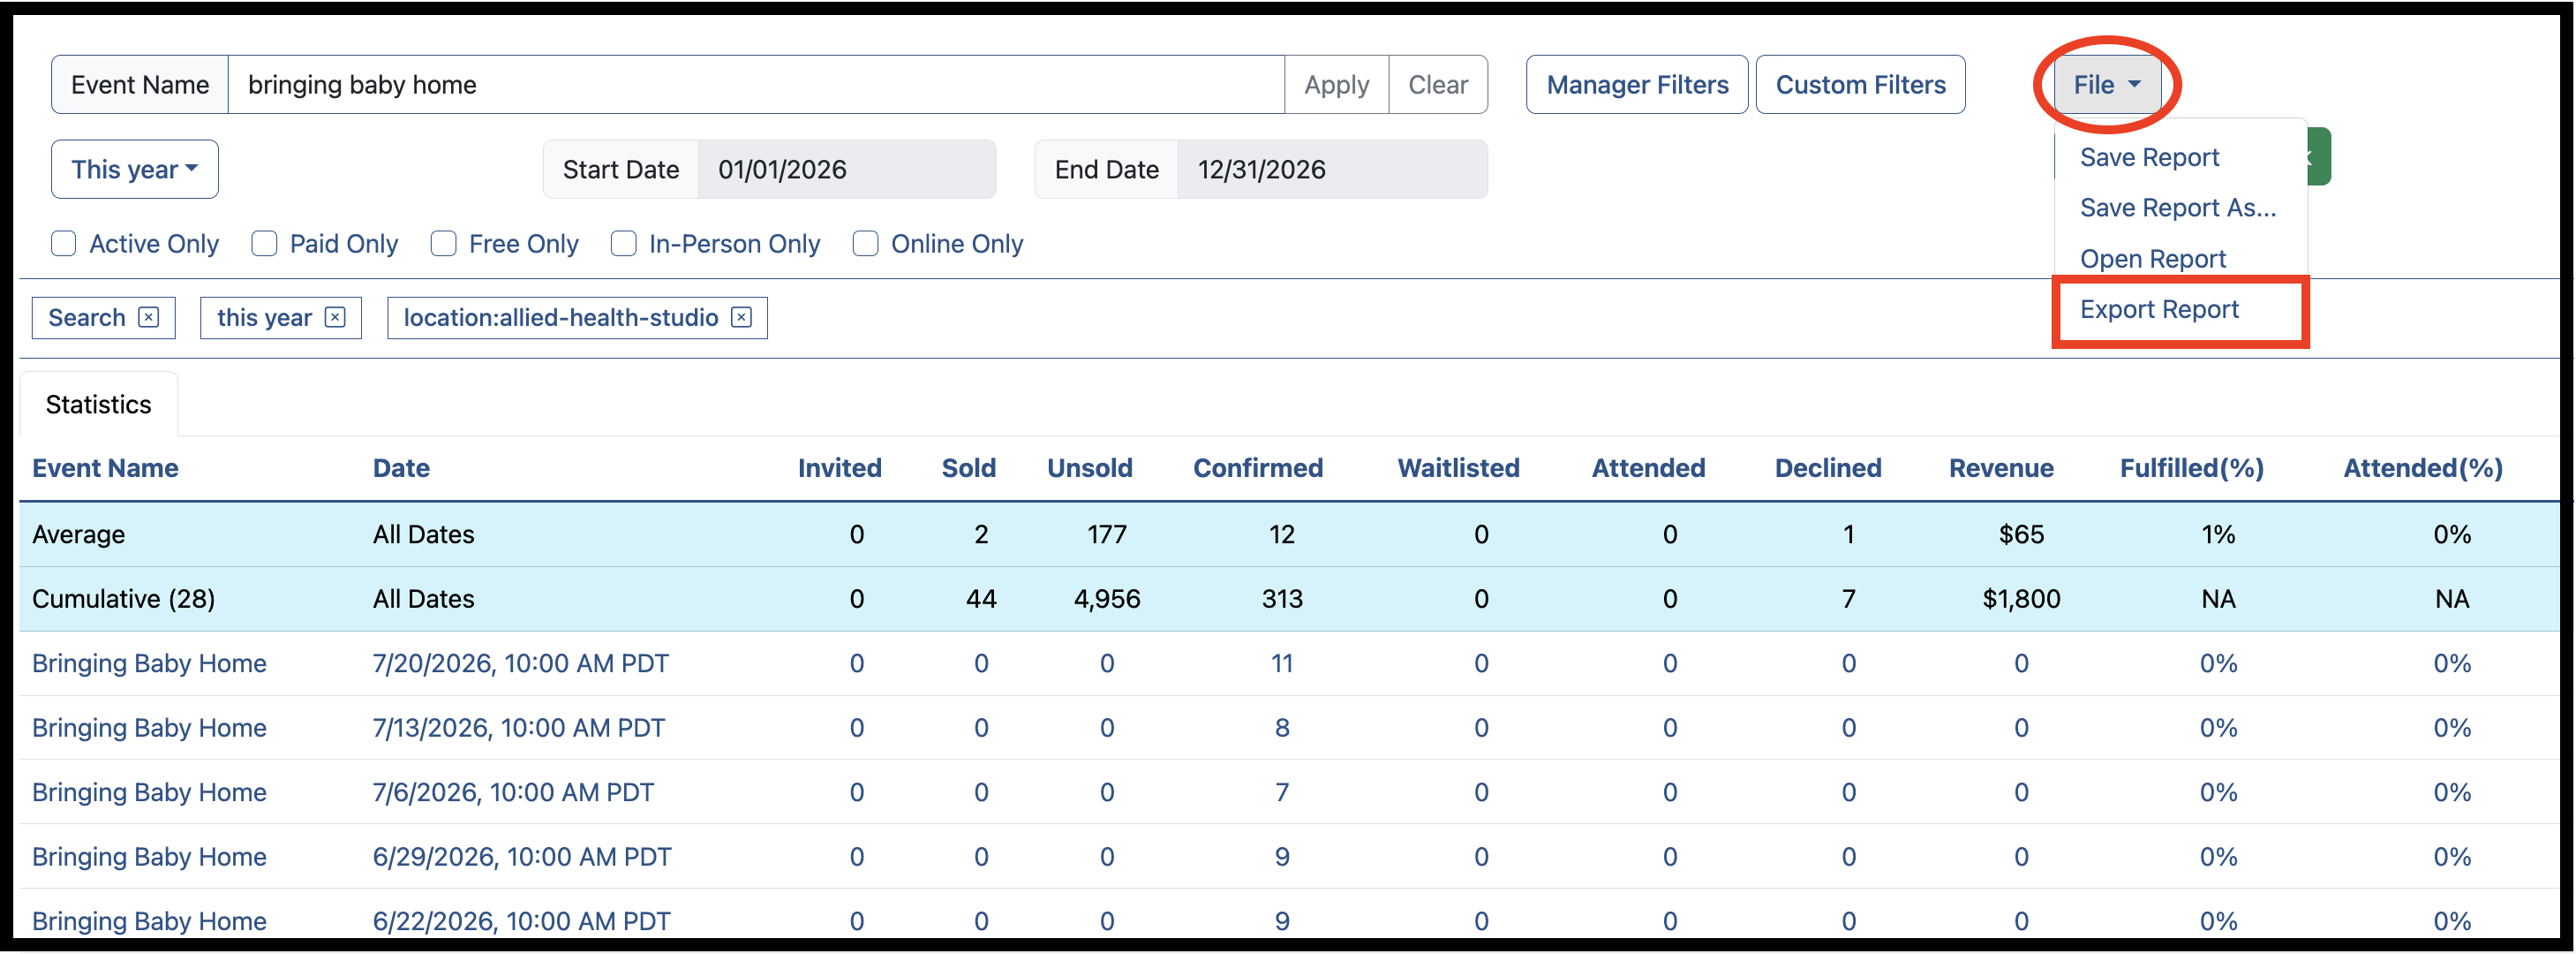Collapse the File dropdown menu
Viewport: 2576px width, 954px height.
tap(2106, 85)
